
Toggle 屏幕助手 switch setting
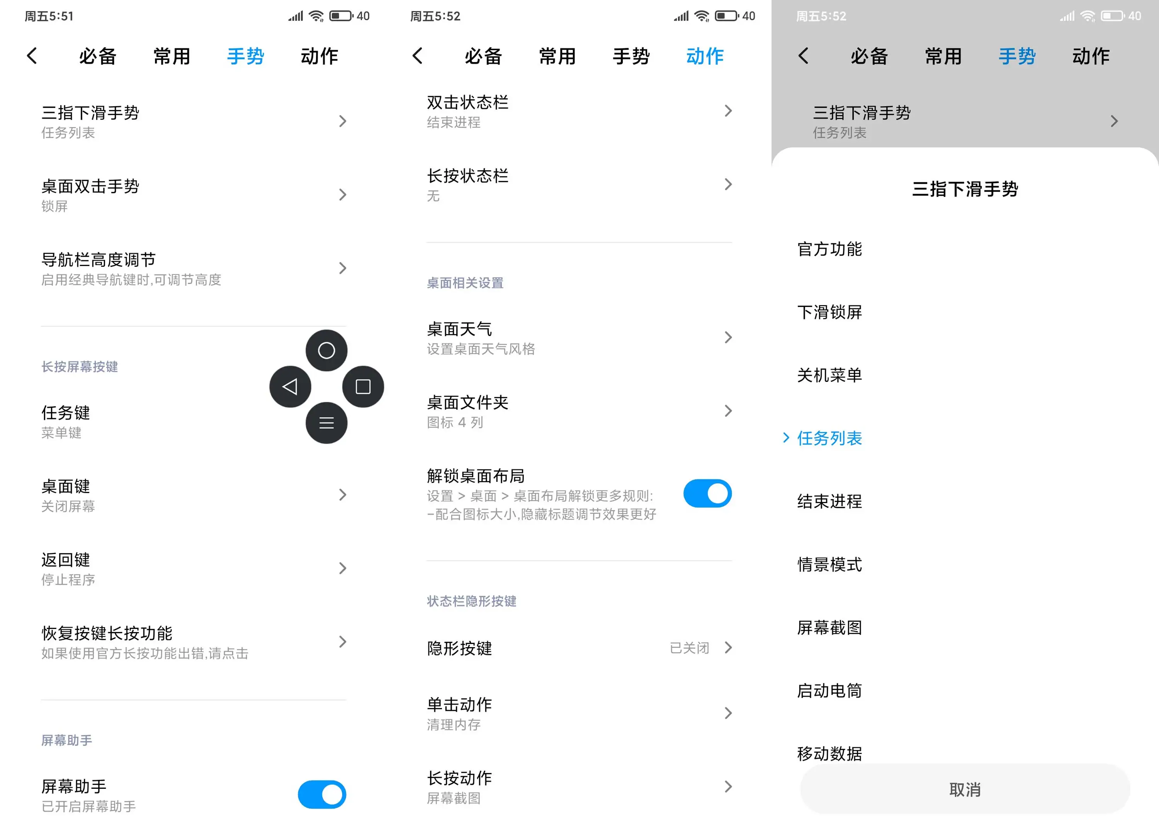322,793
